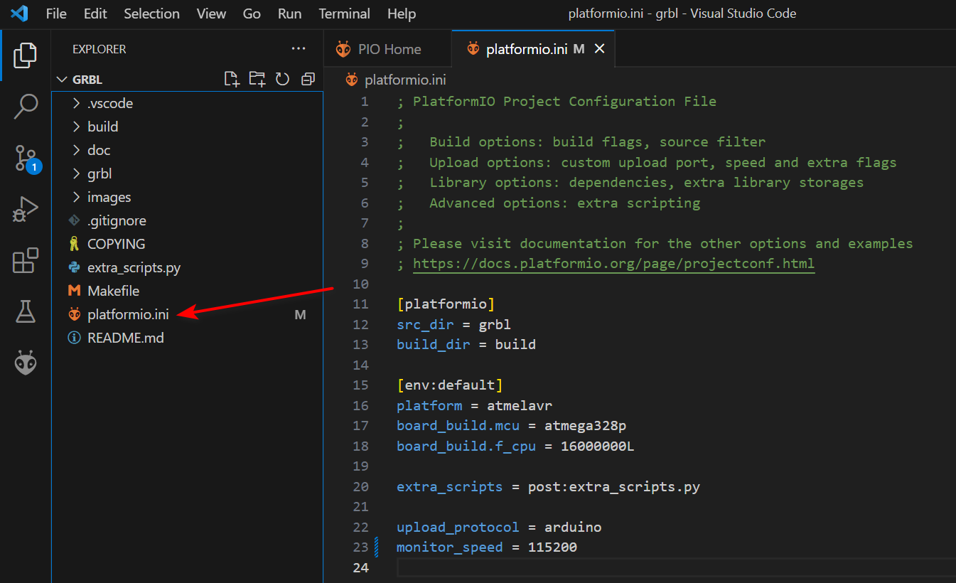Open Run and Debug view
The height and width of the screenshot is (583, 956).
pyautogui.click(x=25, y=210)
